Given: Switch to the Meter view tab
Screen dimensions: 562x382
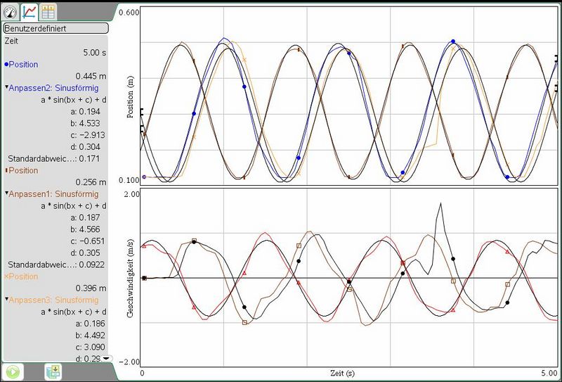Looking at the screenshot, I should [10, 11].
